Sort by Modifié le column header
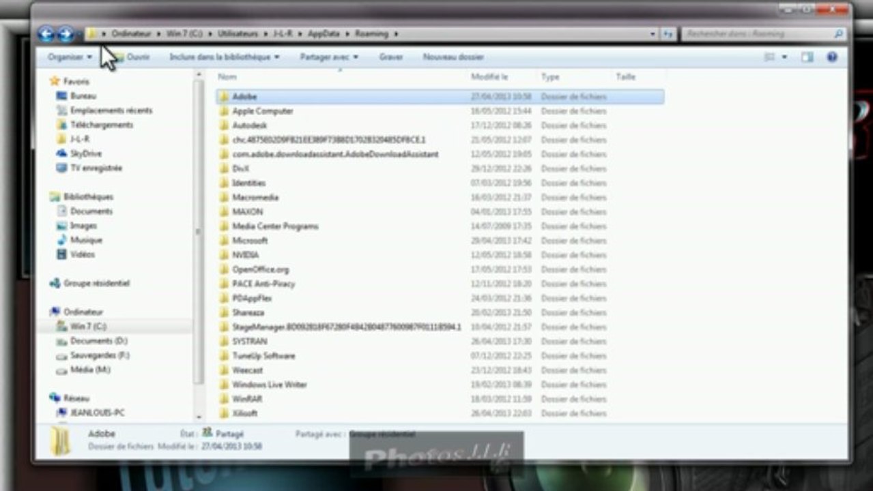This screenshot has width=873, height=491. (x=489, y=77)
